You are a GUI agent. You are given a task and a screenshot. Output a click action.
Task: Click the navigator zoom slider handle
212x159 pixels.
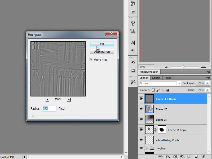pyautogui.click(x=183, y=67)
